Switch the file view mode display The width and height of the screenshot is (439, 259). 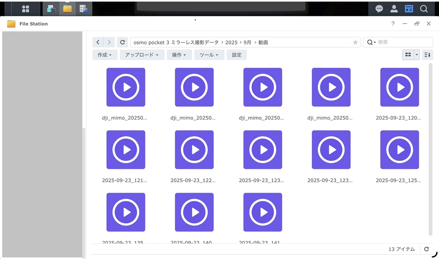(x=407, y=55)
